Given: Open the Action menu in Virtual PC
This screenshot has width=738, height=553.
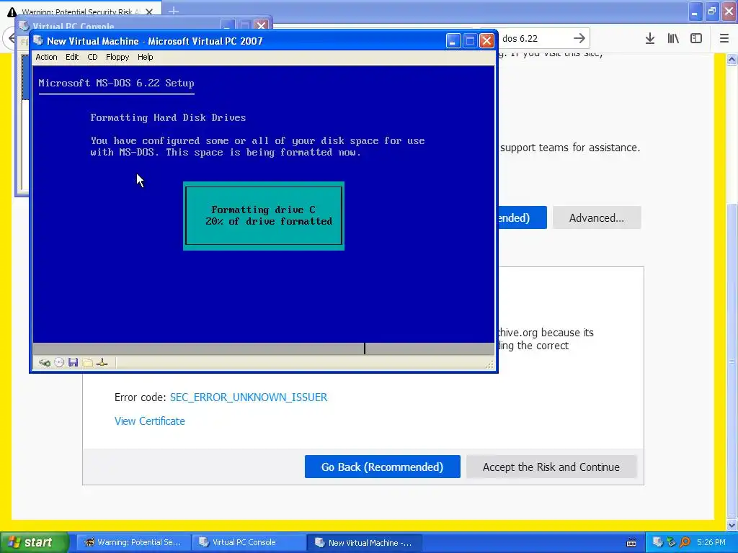Looking at the screenshot, I should coord(46,57).
